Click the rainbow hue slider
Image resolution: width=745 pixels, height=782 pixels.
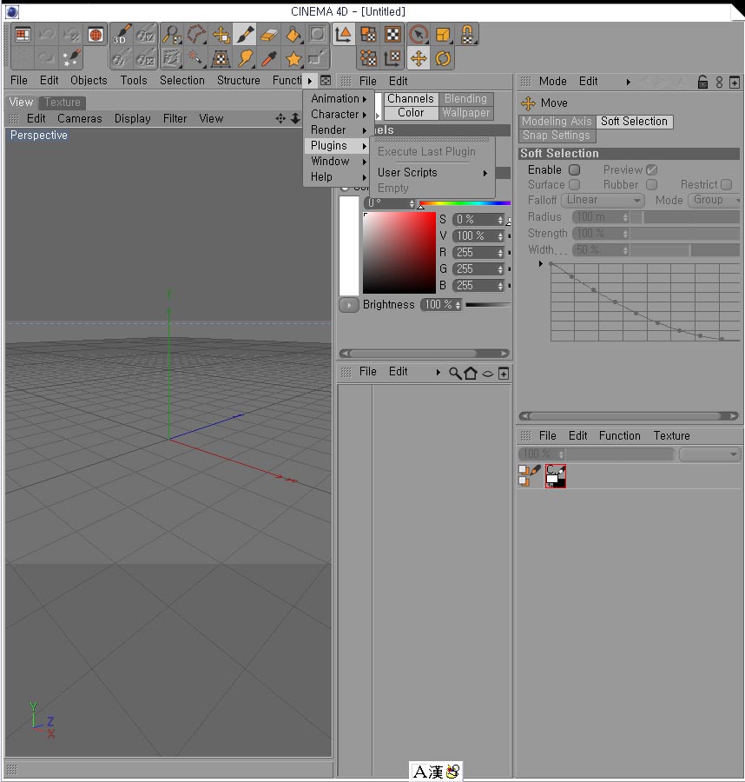(x=465, y=203)
